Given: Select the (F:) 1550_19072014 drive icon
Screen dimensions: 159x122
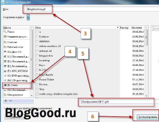Looking at the screenshot, I should click(5, 71).
